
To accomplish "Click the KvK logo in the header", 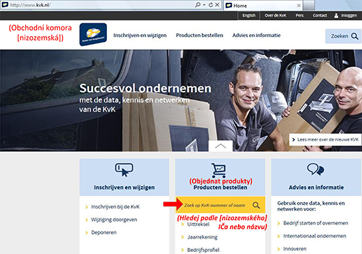I will (93, 34).
